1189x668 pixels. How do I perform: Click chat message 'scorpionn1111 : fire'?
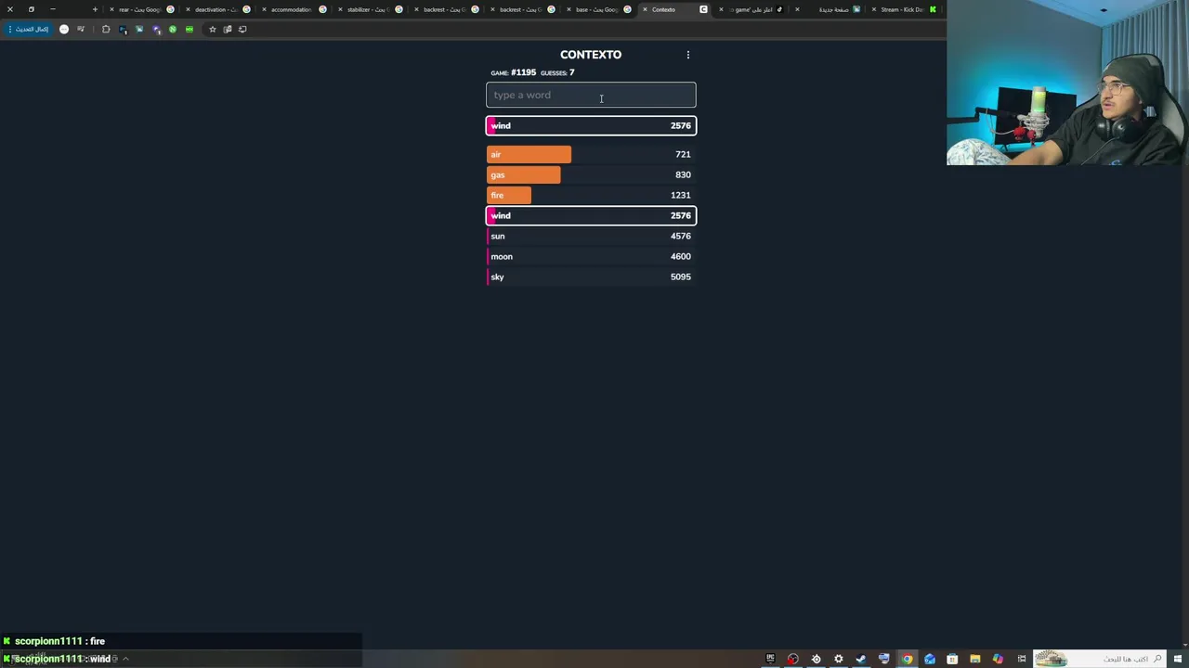pos(54,641)
